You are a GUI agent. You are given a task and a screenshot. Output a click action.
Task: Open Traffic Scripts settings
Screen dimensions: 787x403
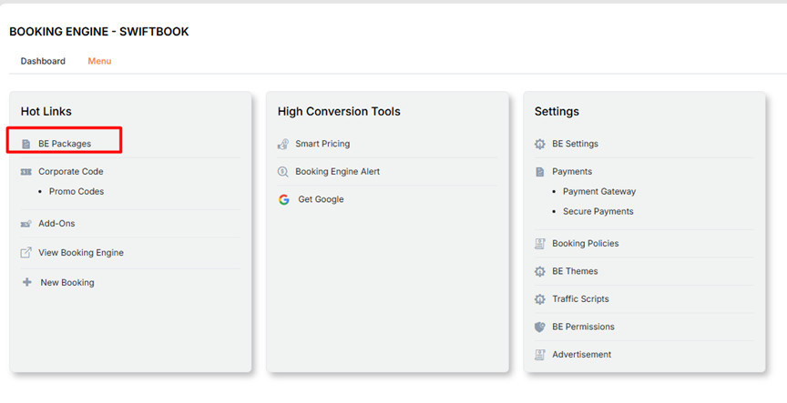tap(580, 299)
